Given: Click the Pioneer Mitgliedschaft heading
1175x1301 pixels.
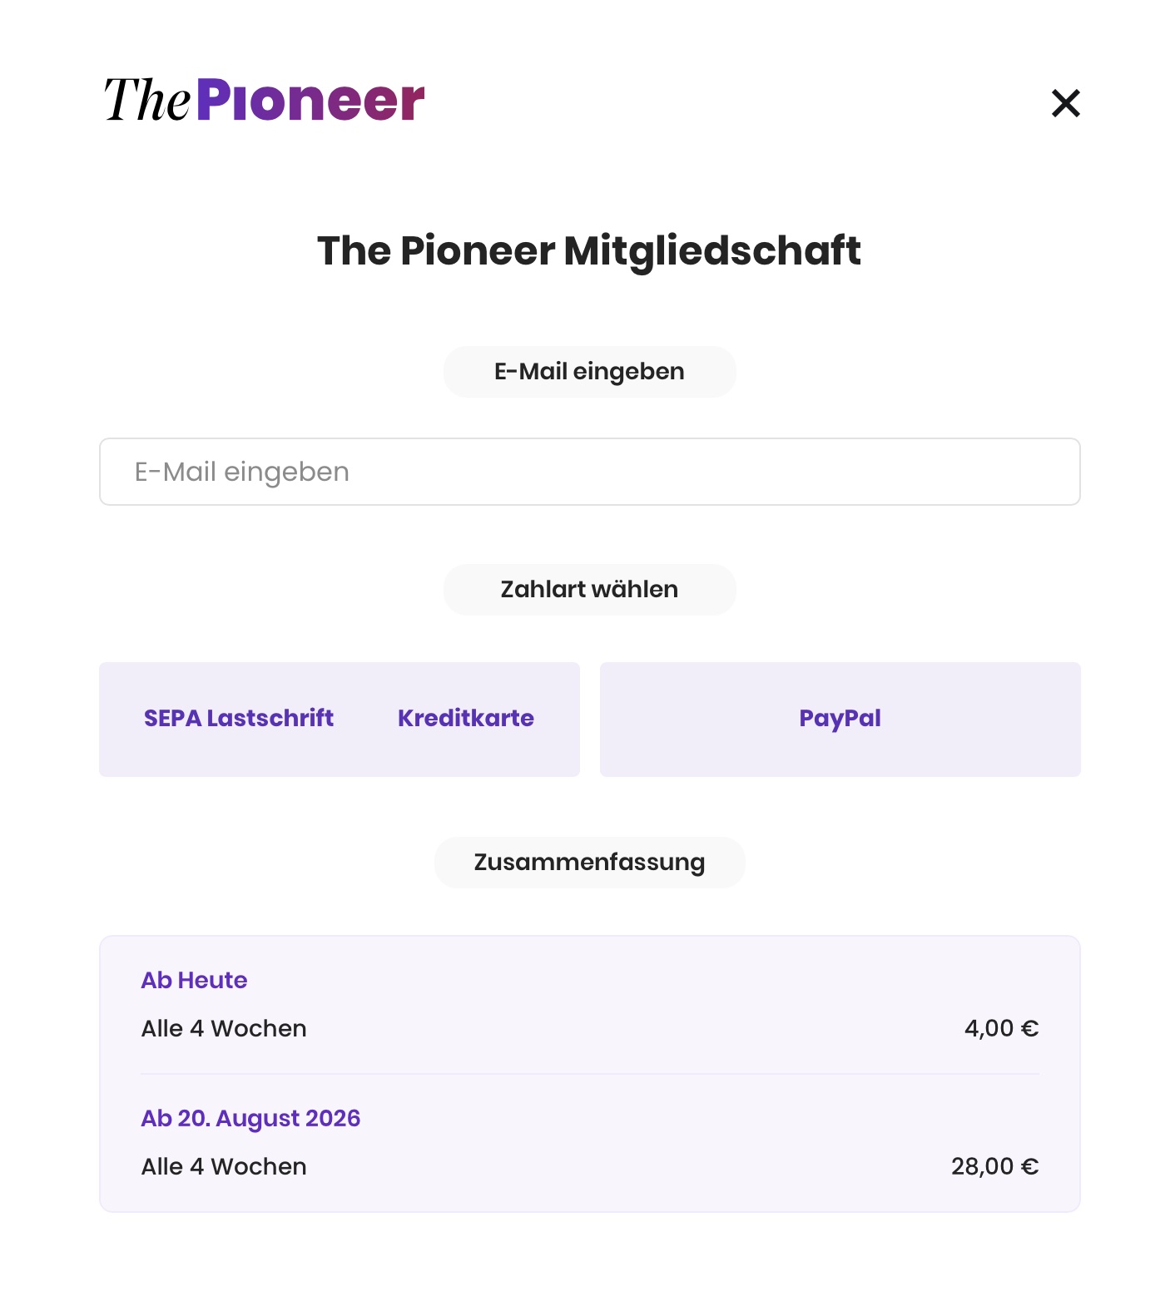Looking at the screenshot, I should coord(589,250).
